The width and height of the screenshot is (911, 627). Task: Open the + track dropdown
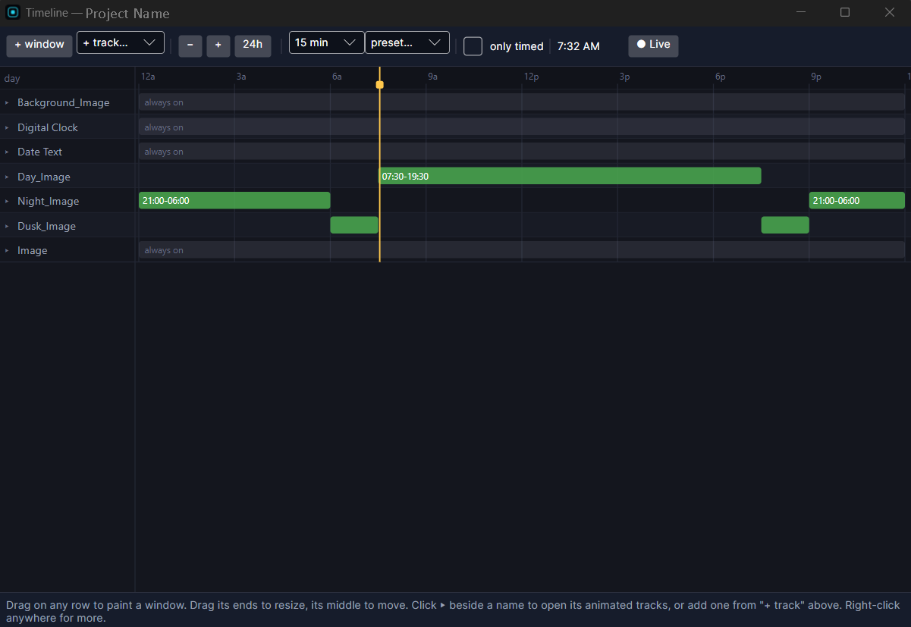(121, 42)
